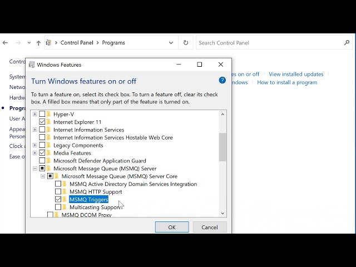Image resolution: width=356 pixels, height=267 pixels.
Task: Select Internet Explorer 11 label
Action: (x=77, y=122)
